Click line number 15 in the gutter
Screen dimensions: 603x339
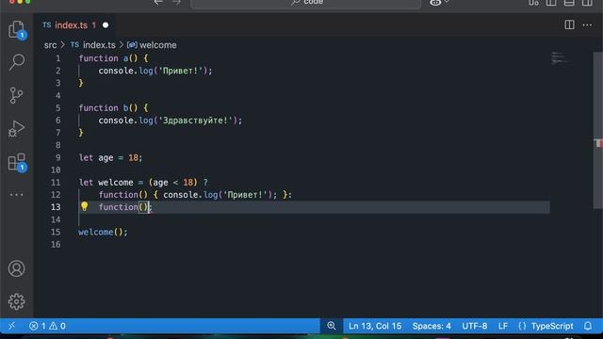tap(56, 232)
